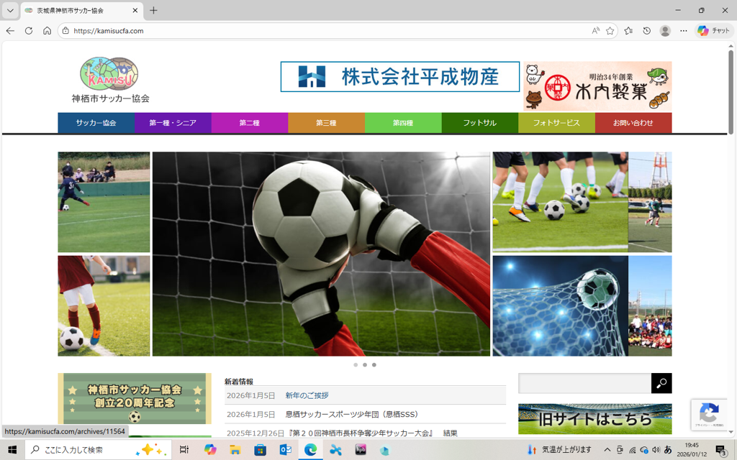The height and width of the screenshot is (460, 737).
Task: Add this page to favorites star
Action: click(610, 31)
